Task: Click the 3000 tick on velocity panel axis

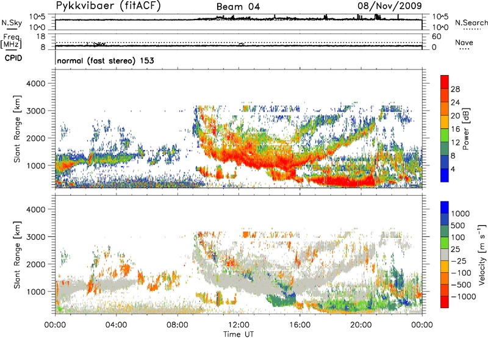Action: click(36, 237)
